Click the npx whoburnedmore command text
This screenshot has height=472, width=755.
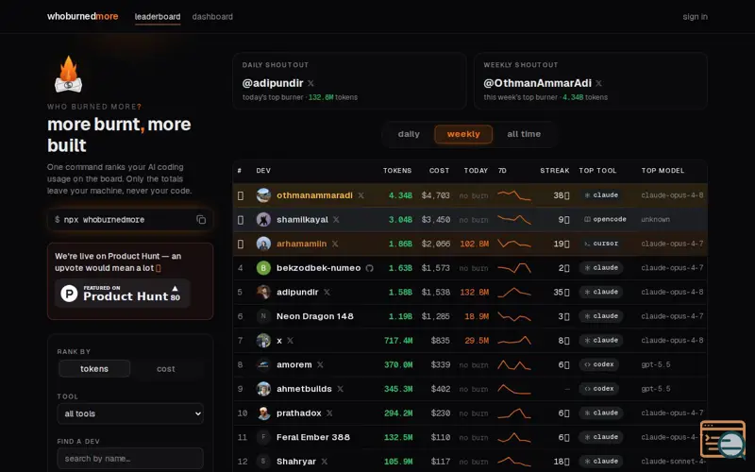(x=104, y=220)
